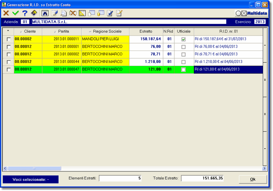
Task: Click the Totale Estratto field
Action: pyautogui.click(x=202, y=178)
